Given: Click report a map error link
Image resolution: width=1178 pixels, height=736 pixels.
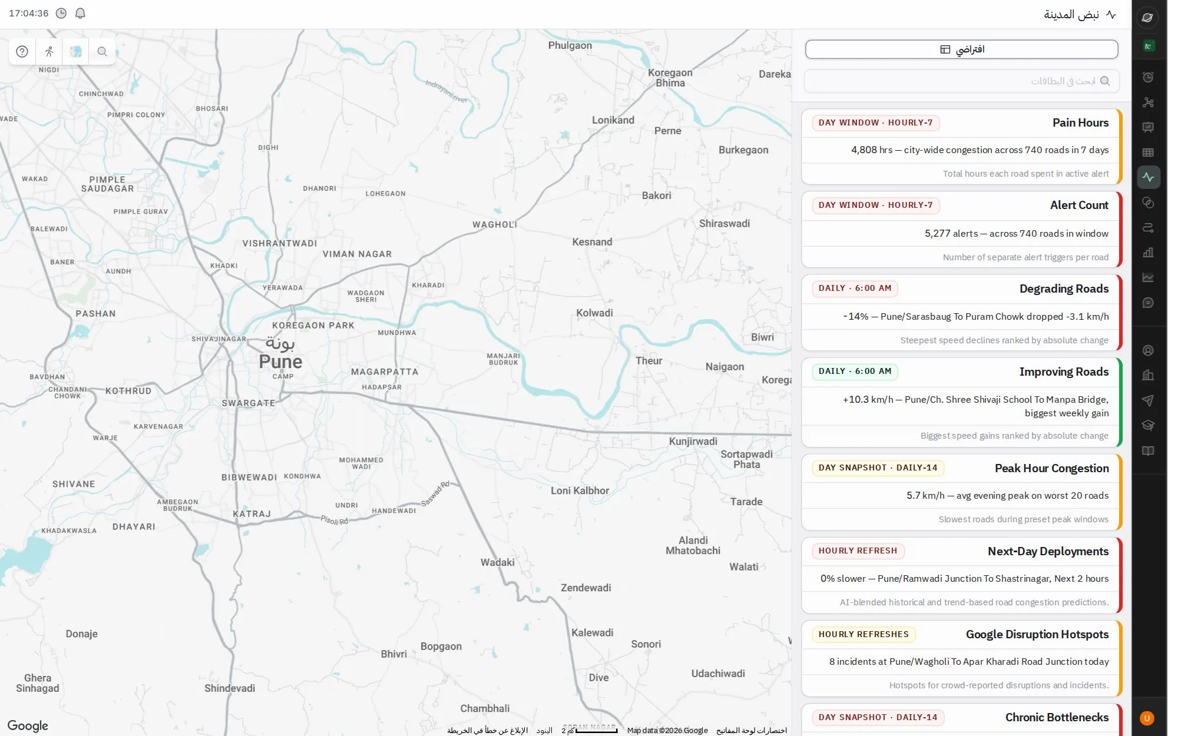Looking at the screenshot, I should point(487,730).
